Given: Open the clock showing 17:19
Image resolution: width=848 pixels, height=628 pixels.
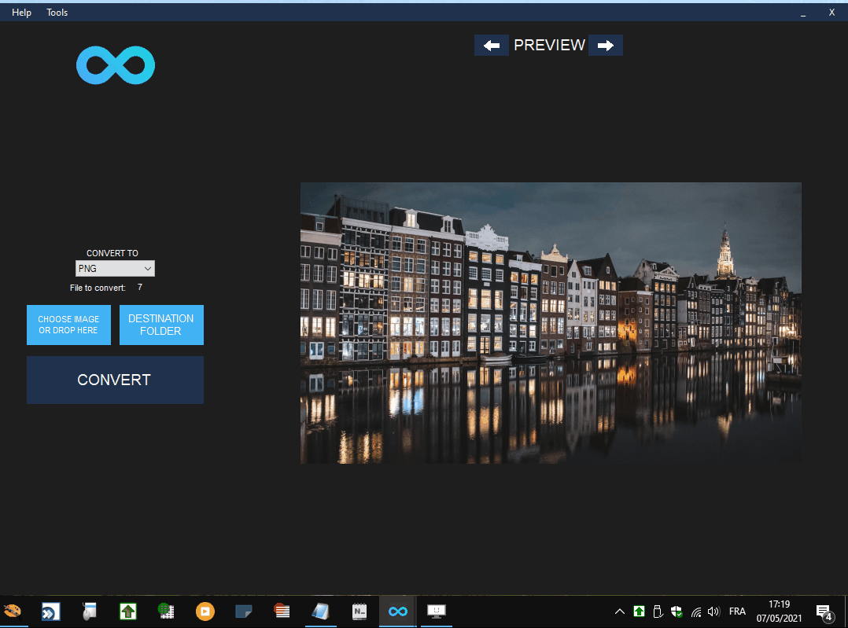Looking at the screenshot, I should coord(779,611).
